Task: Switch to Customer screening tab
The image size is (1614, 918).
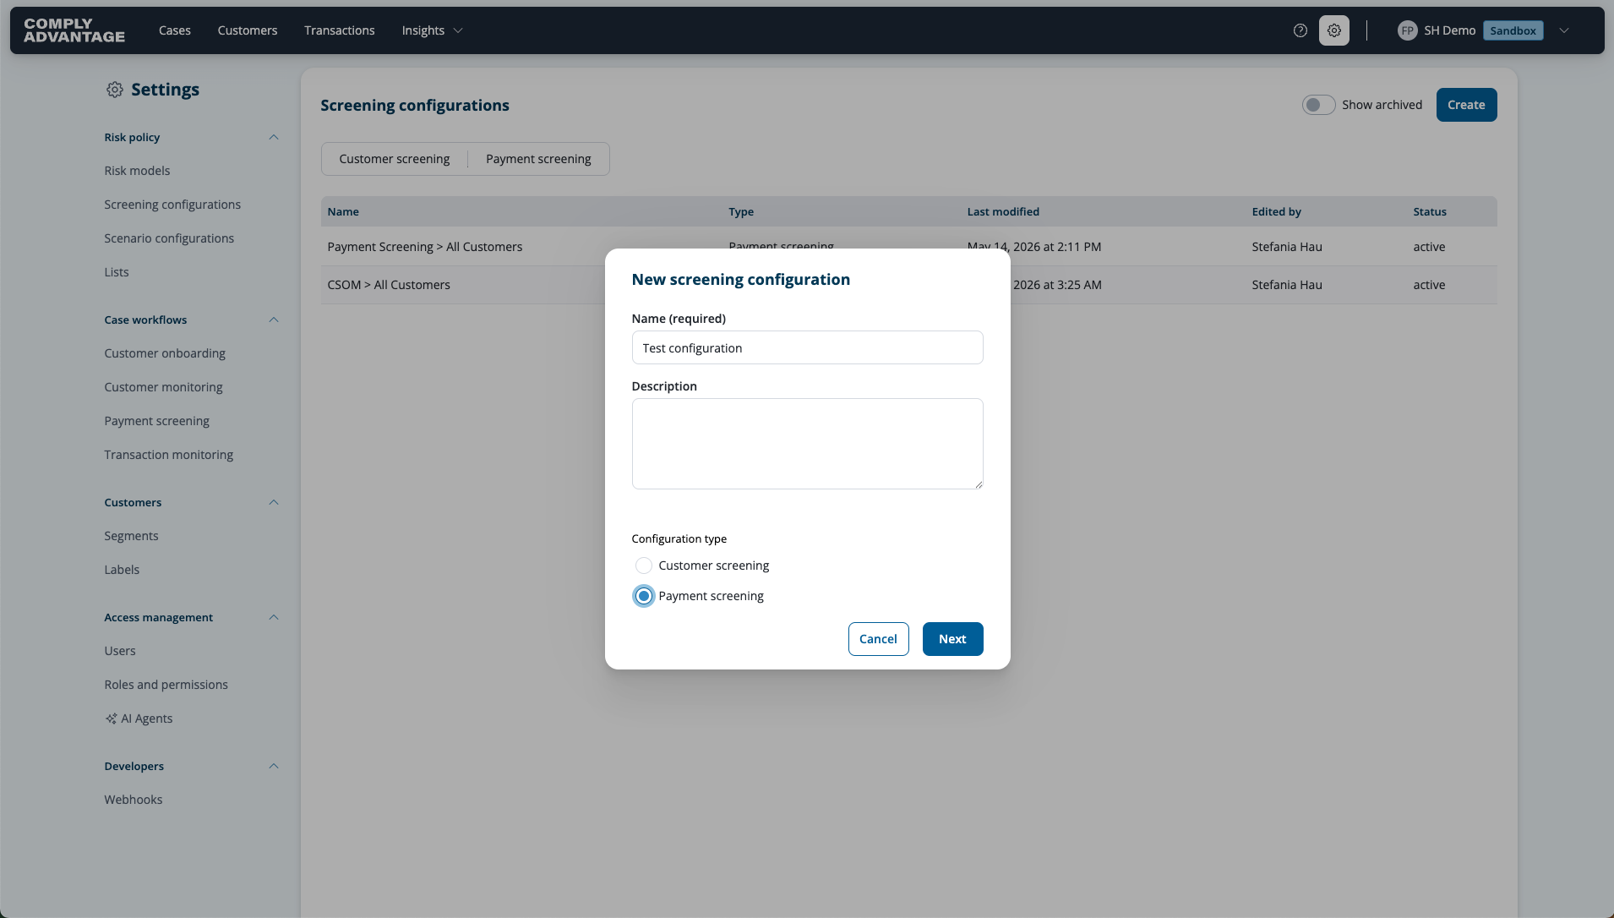Action: click(395, 159)
